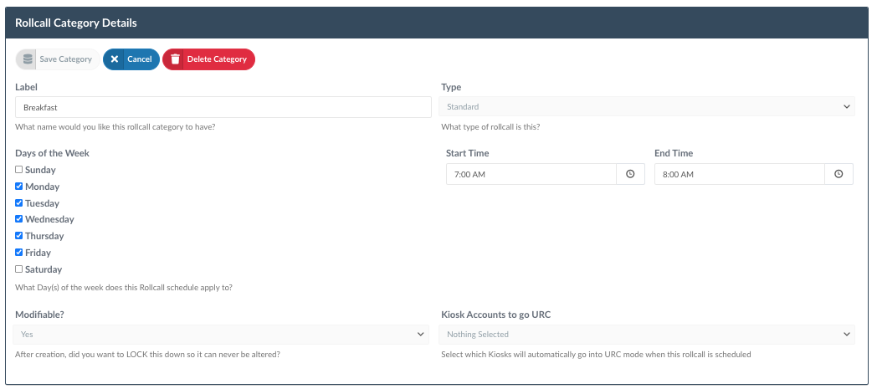Toggle the Friday checkbox off
The height and width of the screenshot is (389, 877).
click(19, 252)
